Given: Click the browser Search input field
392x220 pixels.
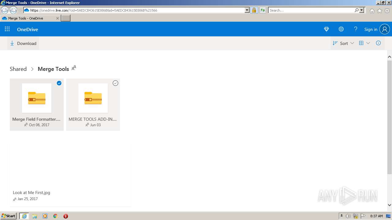Looking at the screenshot, I should (x=311, y=10).
